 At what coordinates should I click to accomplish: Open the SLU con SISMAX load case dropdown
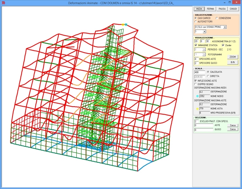coord(225,27)
